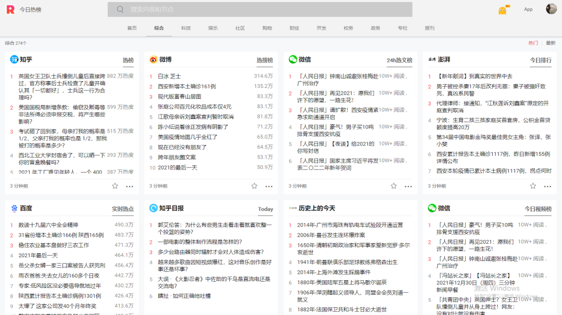Open more options on 知乎 card
This screenshot has width=562, height=315.
tap(130, 186)
